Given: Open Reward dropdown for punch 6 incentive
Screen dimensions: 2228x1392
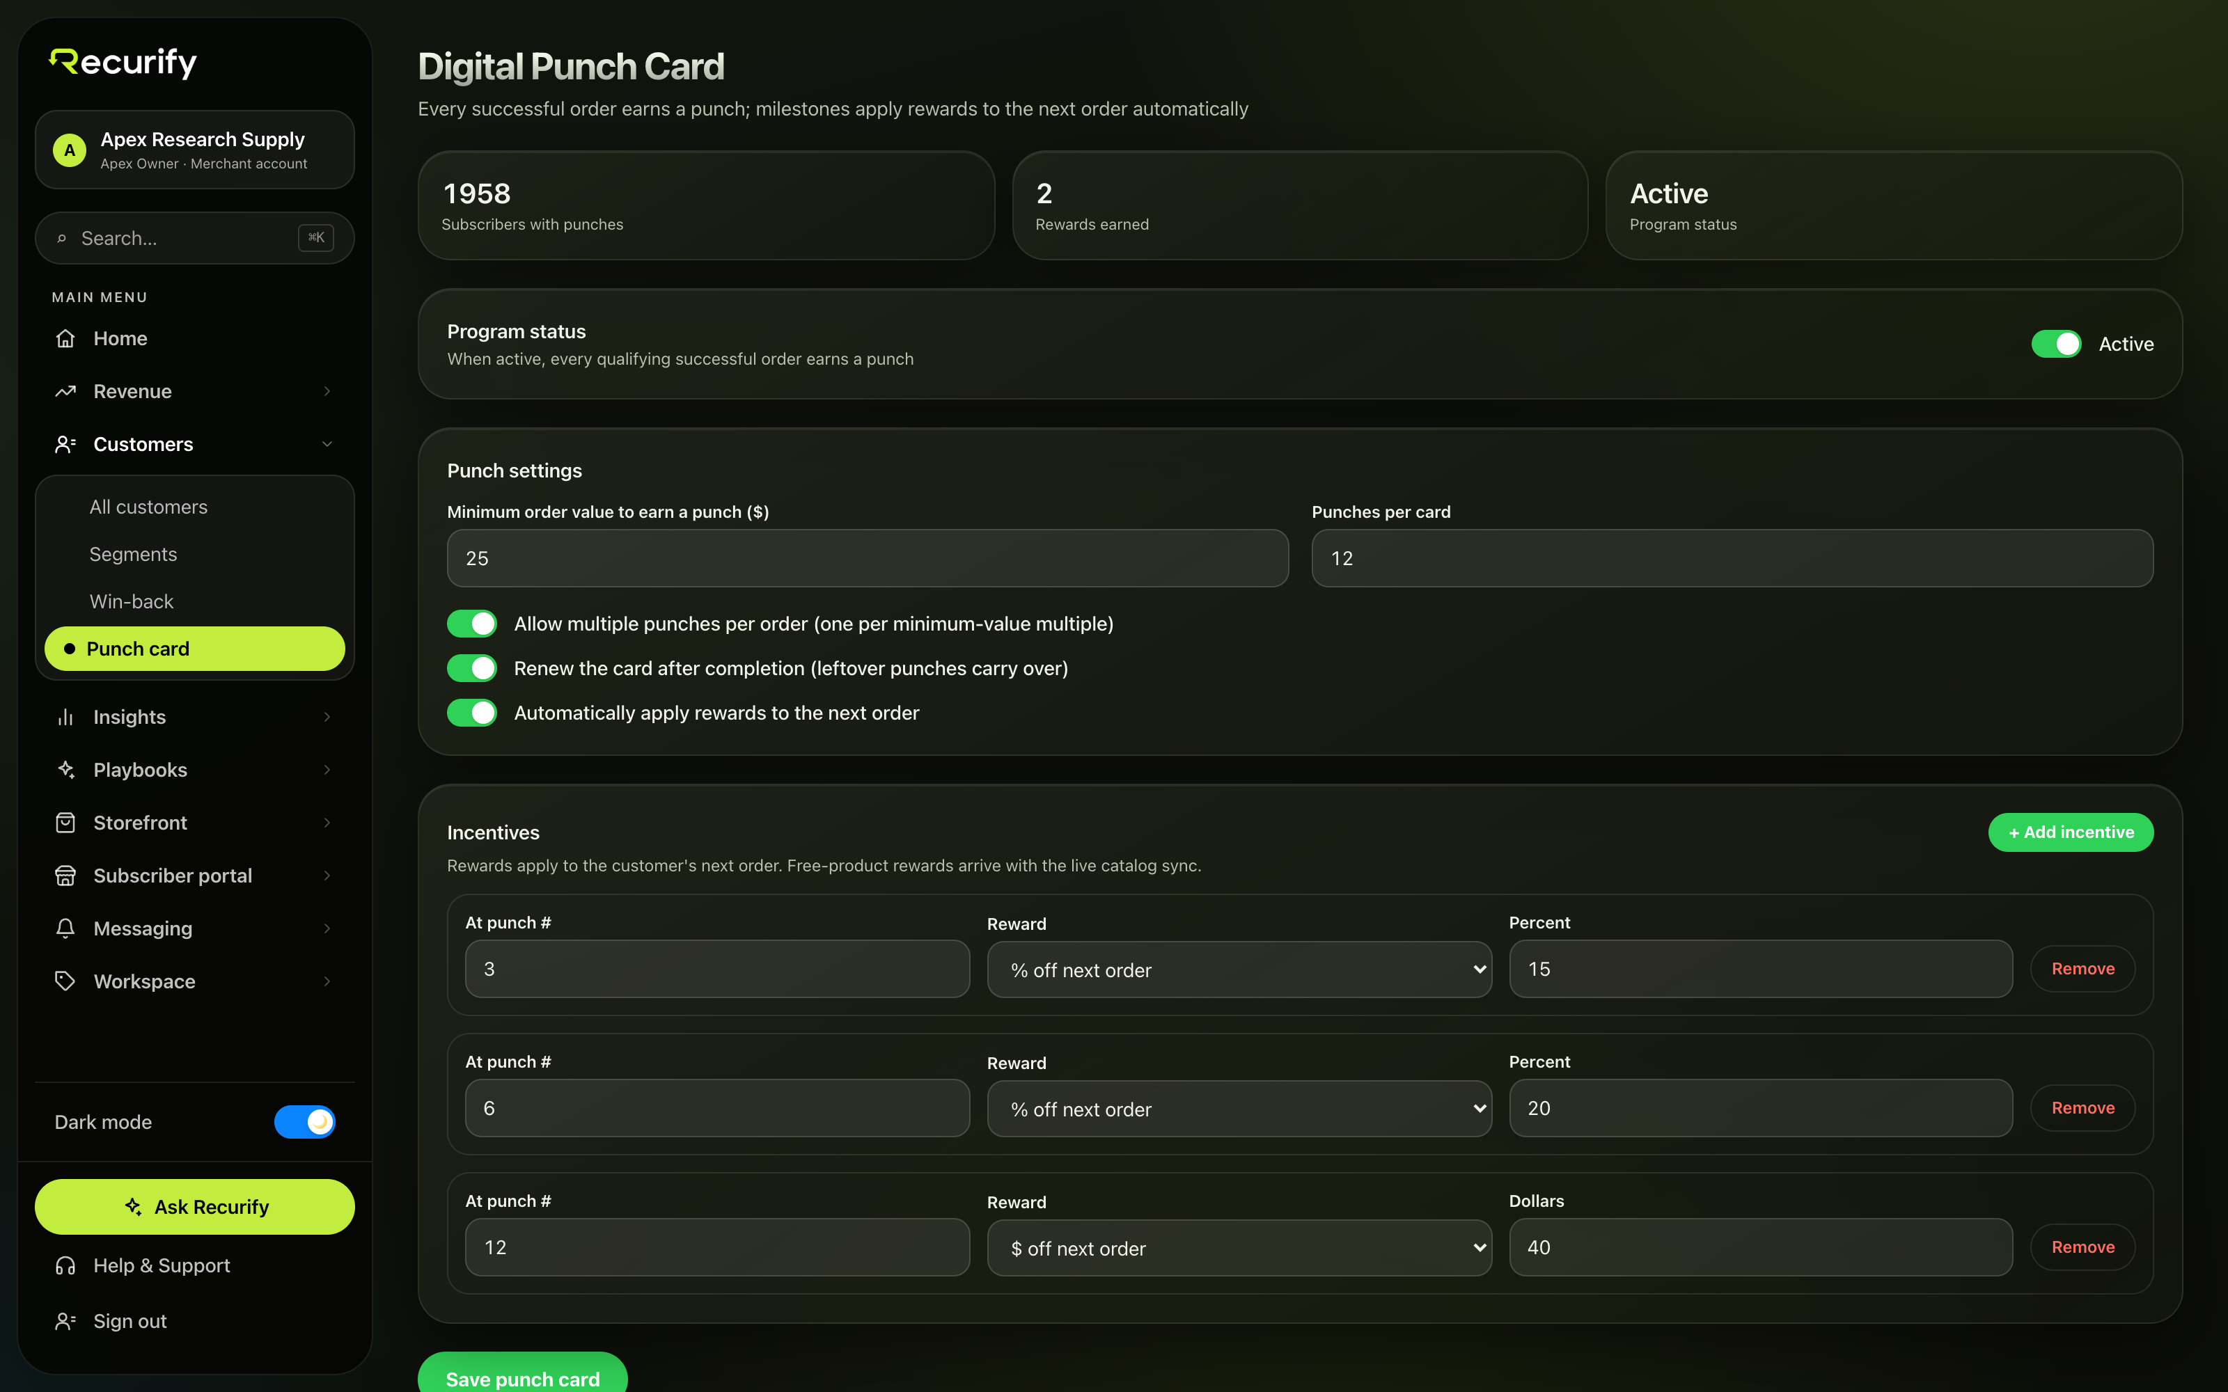Looking at the screenshot, I should pos(1239,1109).
